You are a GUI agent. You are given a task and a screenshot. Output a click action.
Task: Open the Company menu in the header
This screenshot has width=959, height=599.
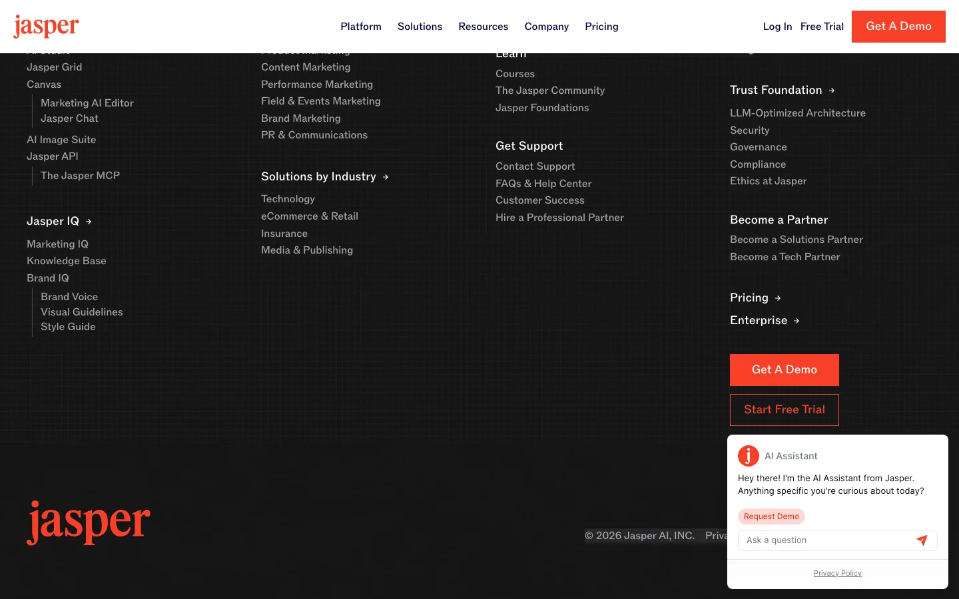(547, 27)
